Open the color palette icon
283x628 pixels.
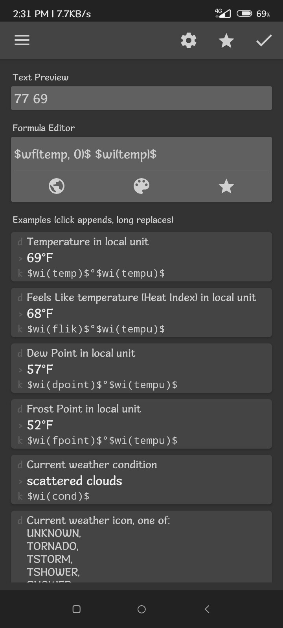click(x=141, y=186)
